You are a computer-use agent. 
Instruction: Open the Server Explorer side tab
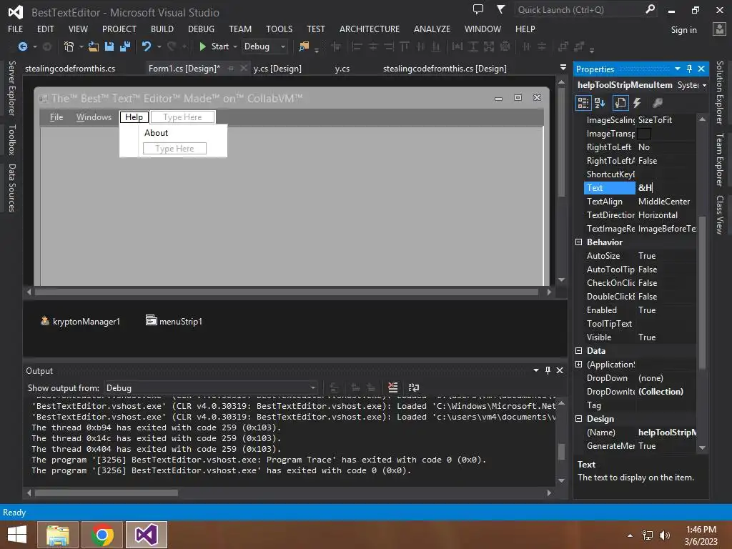point(11,88)
